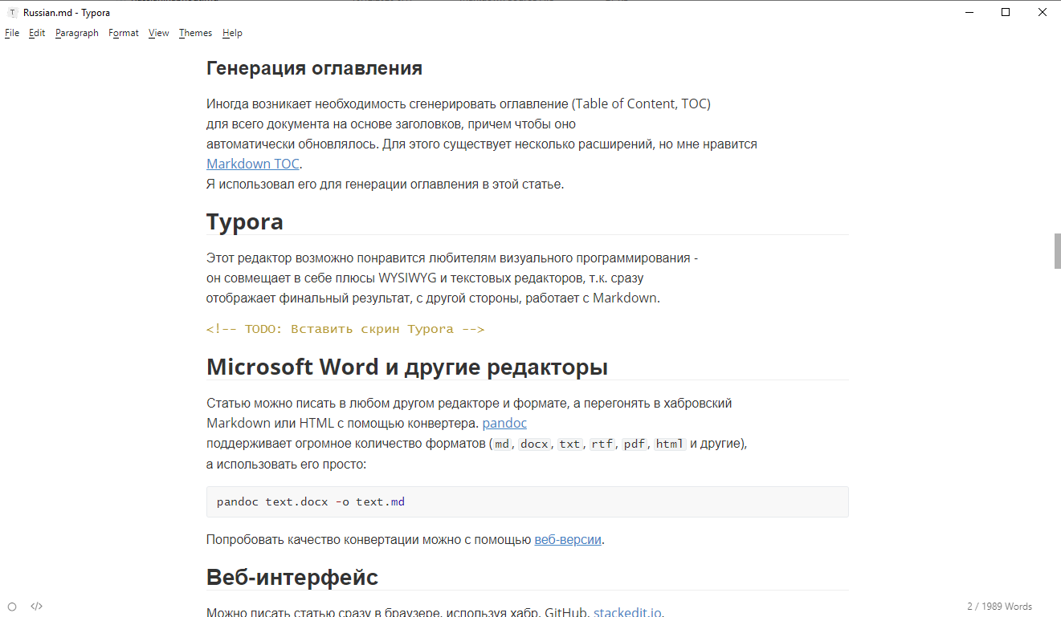Click the vertical scrollbar thumb
The image size is (1061, 617).
point(1057,251)
